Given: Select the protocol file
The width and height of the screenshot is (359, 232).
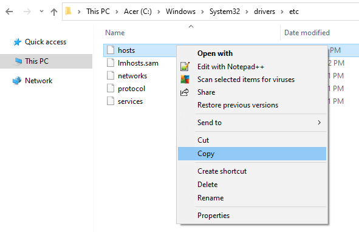Looking at the screenshot, I should 131,89.
